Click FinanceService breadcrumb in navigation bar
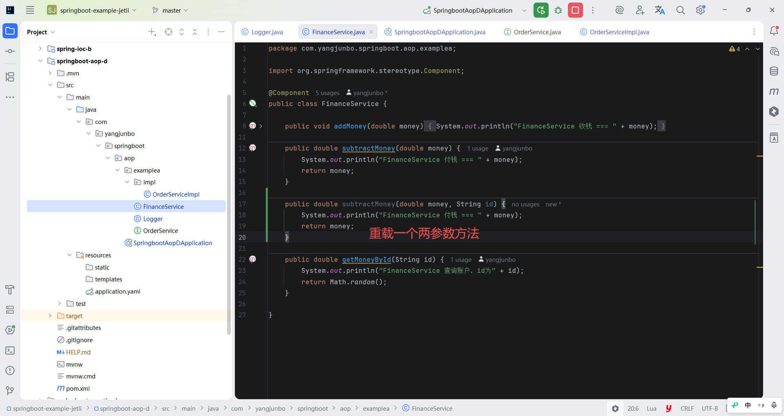 (427, 408)
